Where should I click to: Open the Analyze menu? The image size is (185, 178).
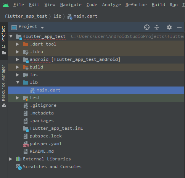pyautogui.click(x=111, y=5)
